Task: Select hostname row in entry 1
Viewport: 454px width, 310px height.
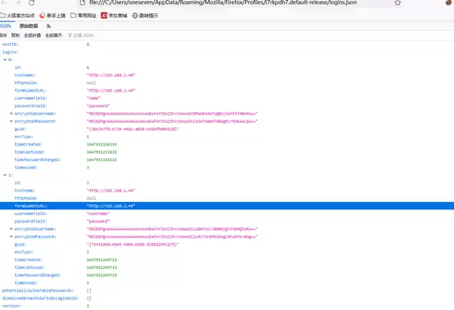Action: (x=227, y=191)
